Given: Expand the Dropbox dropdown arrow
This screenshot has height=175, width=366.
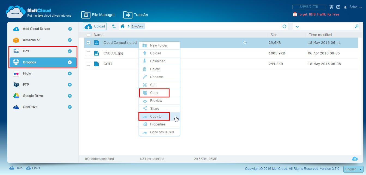Looking at the screenshot, I should click(x=70, y=62).
